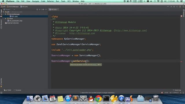Open the File menu

[x=18, y=1]
